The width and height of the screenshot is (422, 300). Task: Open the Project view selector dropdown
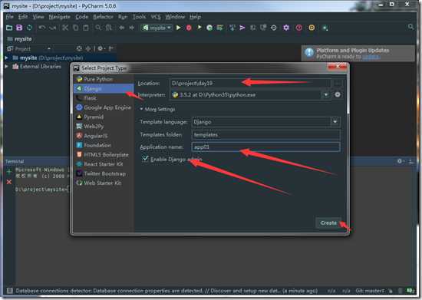coord(49,48)
